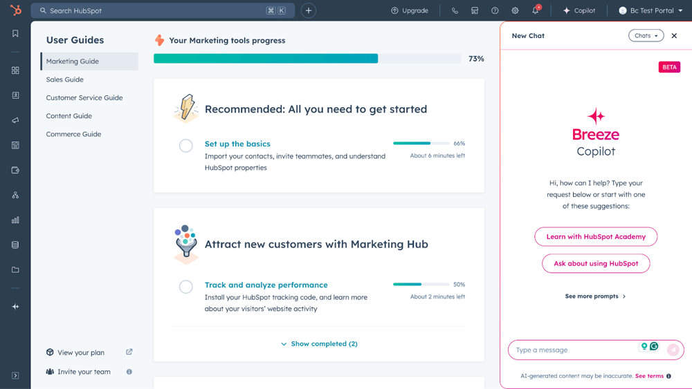The height and width of the screenshot is (389, 692).
Task: Select the Content Guide tab
Action: [x=69, y=116]
